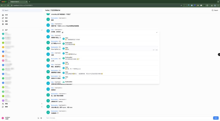Open the first haha search result
This screenshot has width=220, height=121.
coord(110,39)
